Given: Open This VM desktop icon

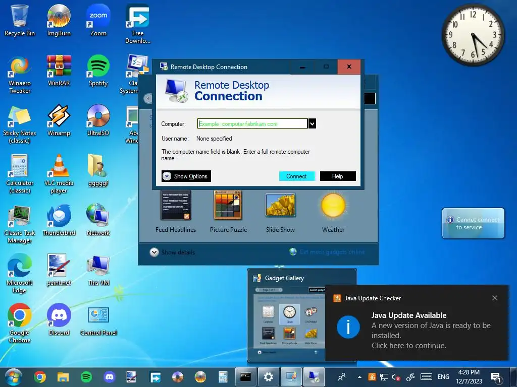Looking at the screenshot, I should pos(98,270).
